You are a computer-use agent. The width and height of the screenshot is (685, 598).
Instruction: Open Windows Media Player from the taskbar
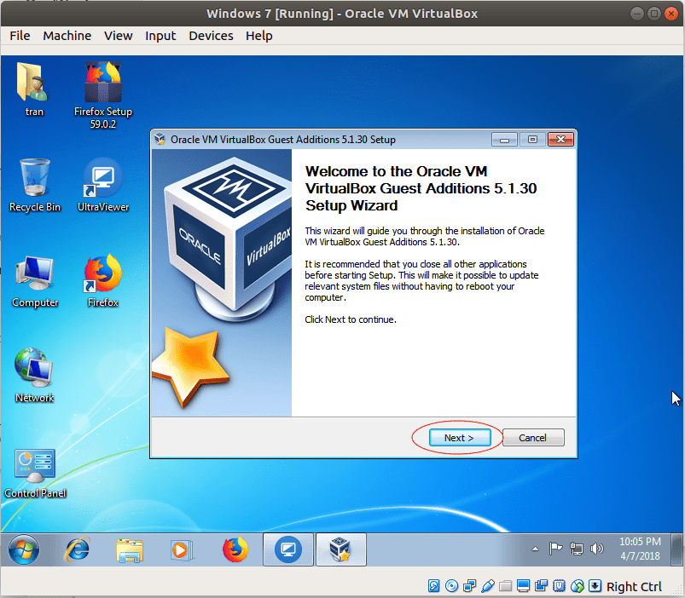(182, 549)
